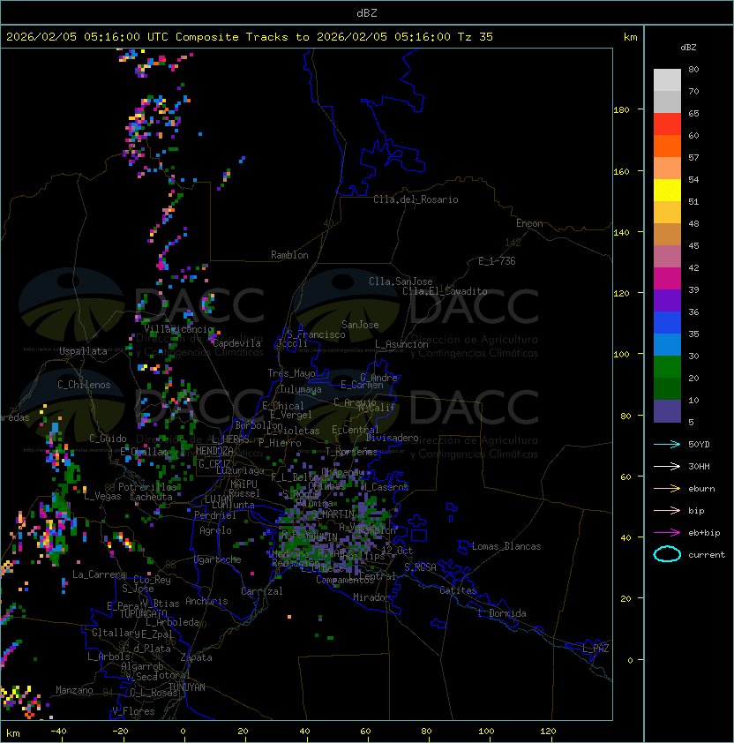The height and width of the screenshot is (743, 734).
Task: Select the S_MARTIN label
Action: (x=333, y=514)
